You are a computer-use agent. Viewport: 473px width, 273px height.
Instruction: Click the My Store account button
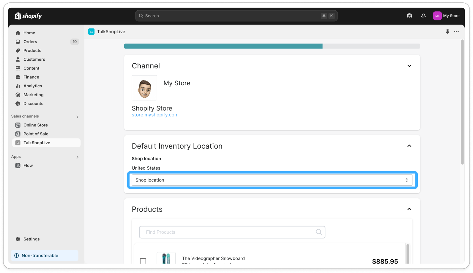(447, 16)
